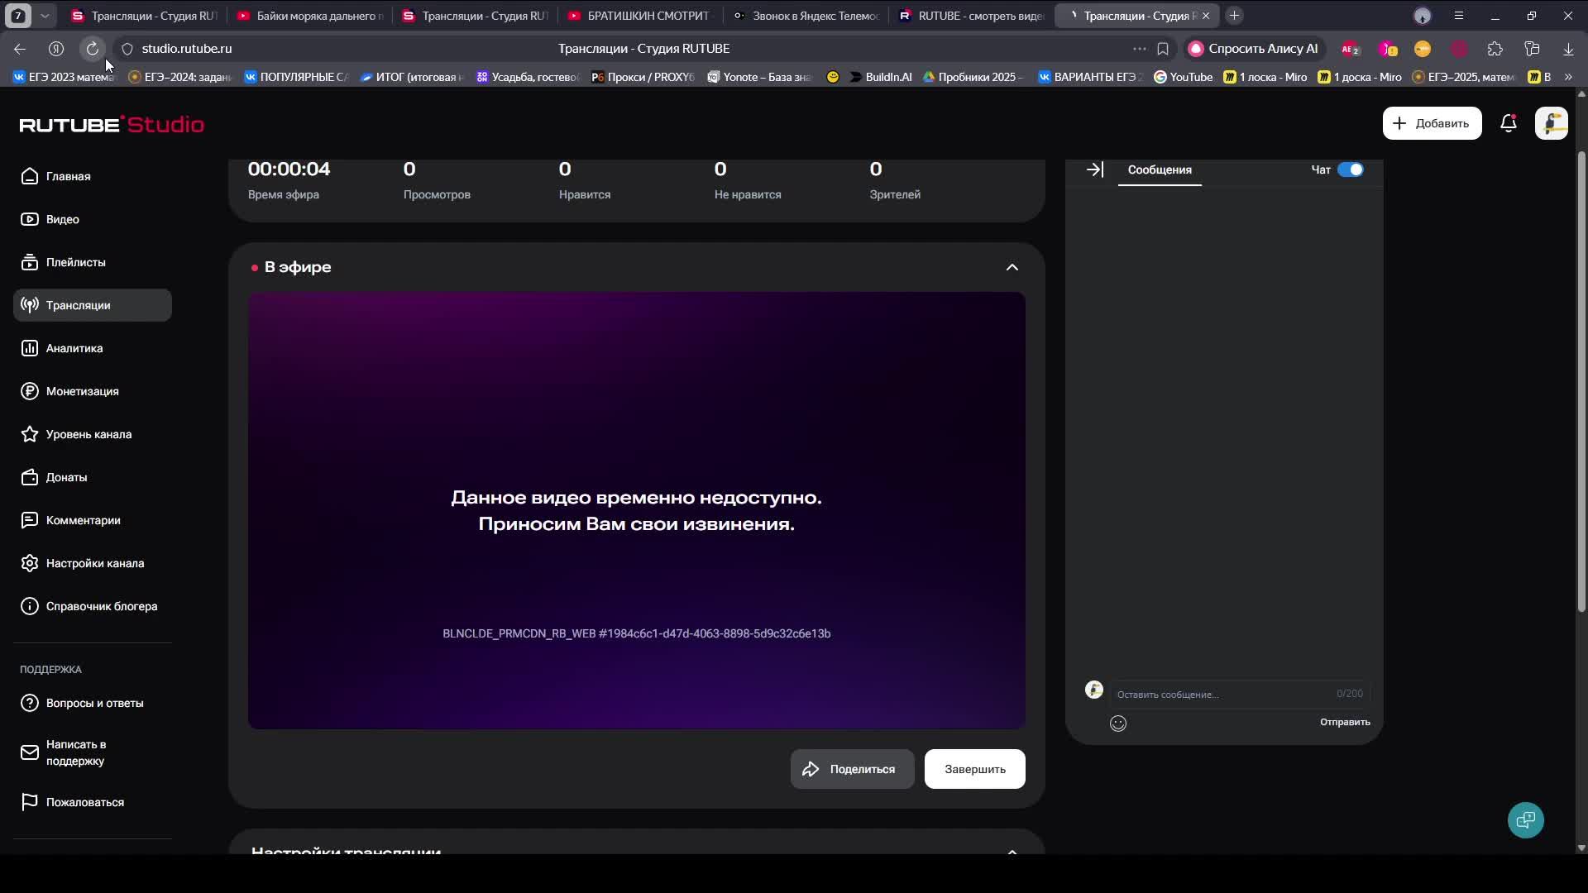Open downloads icon

[x=1567, y=49]
